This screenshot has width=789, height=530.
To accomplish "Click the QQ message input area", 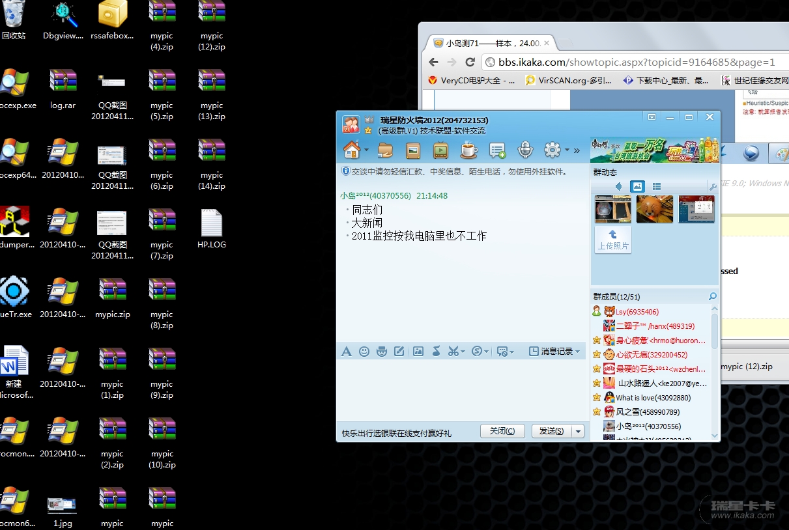I will (461, 389).
